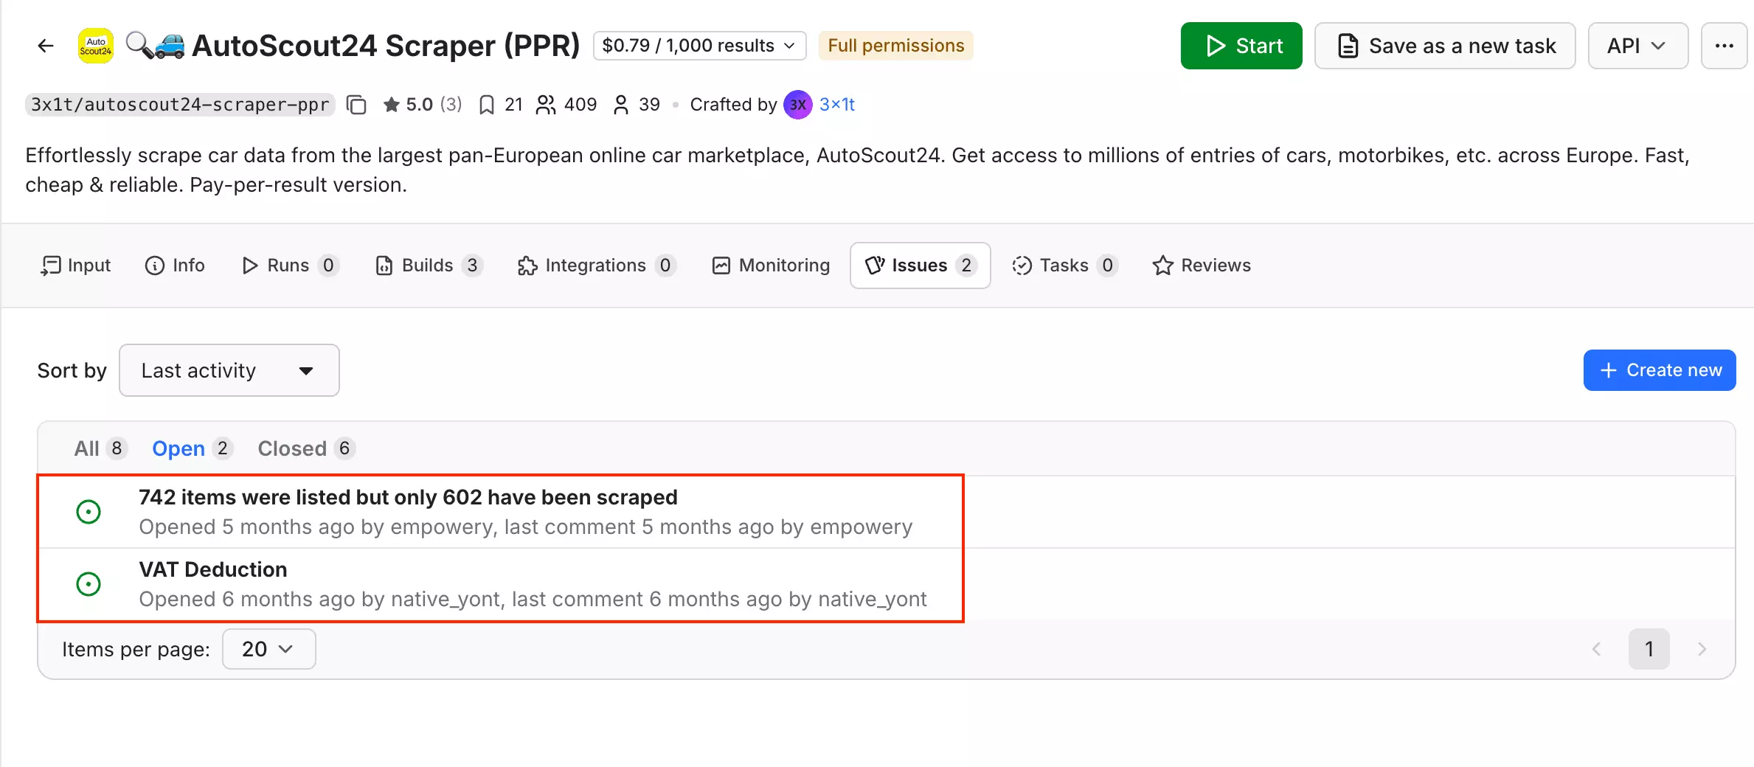Open the Runs tab
This screenshot has height=767, width=1754.
(x=290, y=265)
